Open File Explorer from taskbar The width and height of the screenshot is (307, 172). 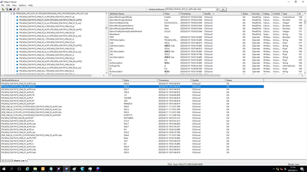tap(35, 169)
